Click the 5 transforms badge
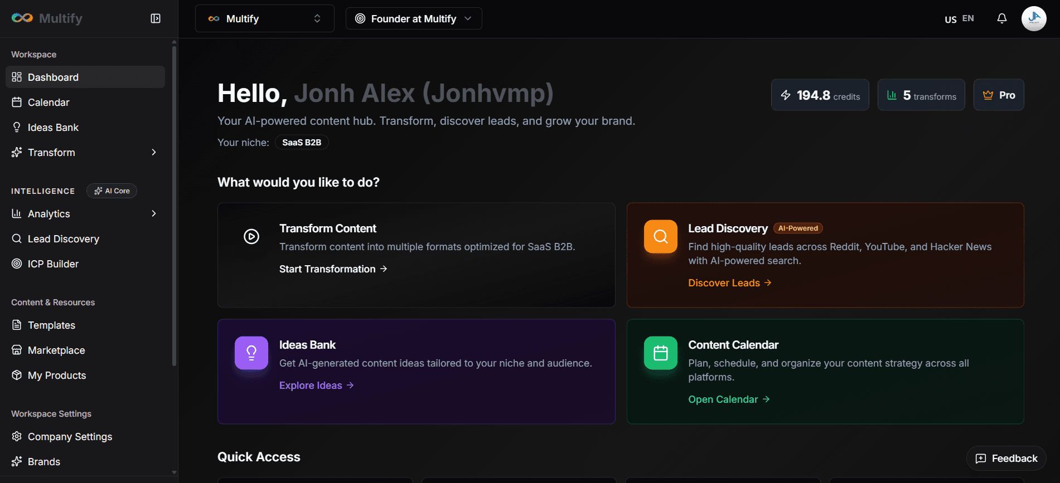Screen dimensions: 1060x483 [x=921, y=95]
